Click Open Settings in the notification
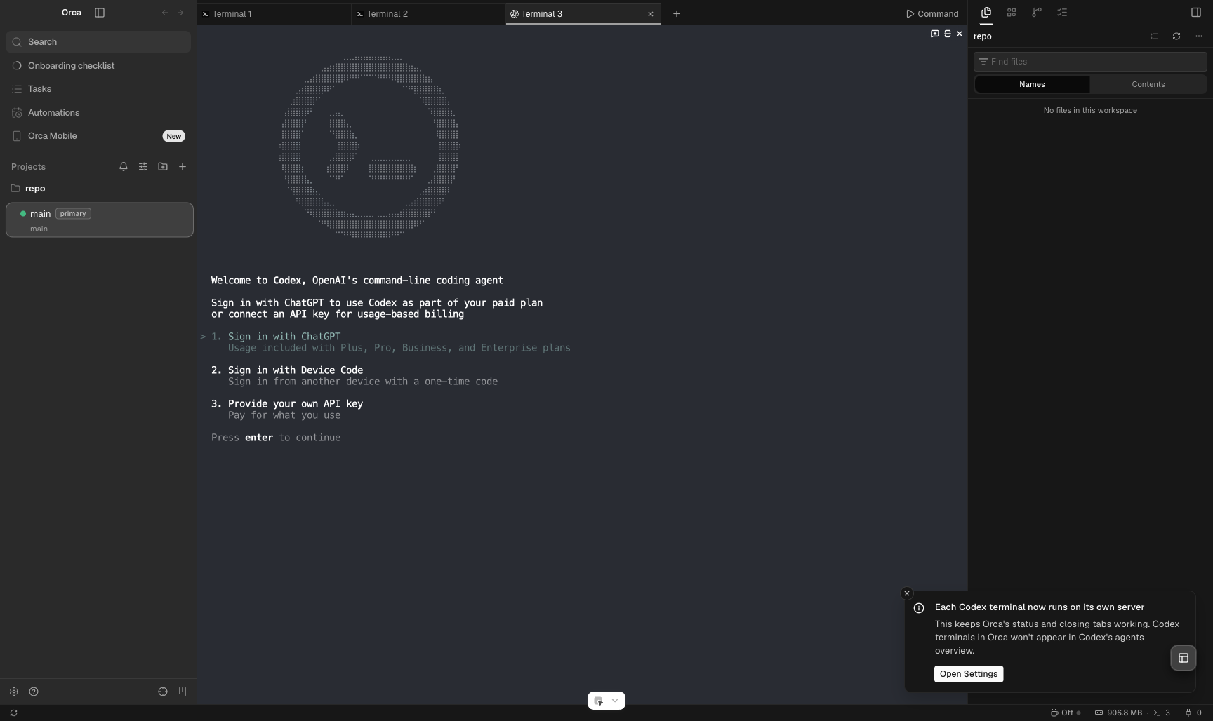 (969, 674)
